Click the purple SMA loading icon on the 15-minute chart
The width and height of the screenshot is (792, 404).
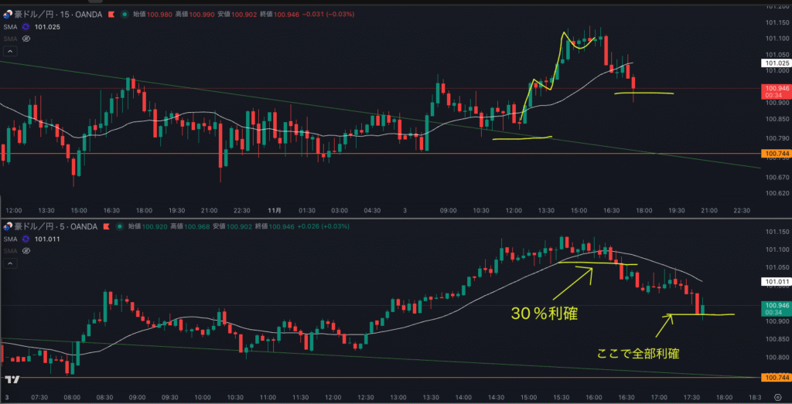click(x=26, y=27)
